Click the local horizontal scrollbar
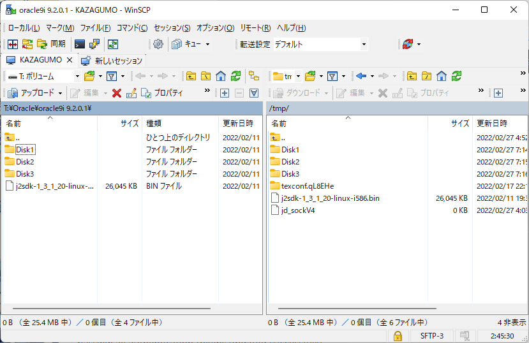The height and width of the screenshot is (343, 529). 112,309
